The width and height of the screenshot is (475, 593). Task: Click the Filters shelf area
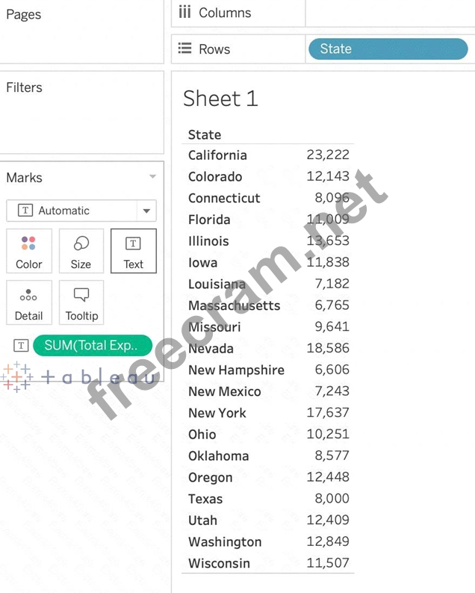(81, 119)
